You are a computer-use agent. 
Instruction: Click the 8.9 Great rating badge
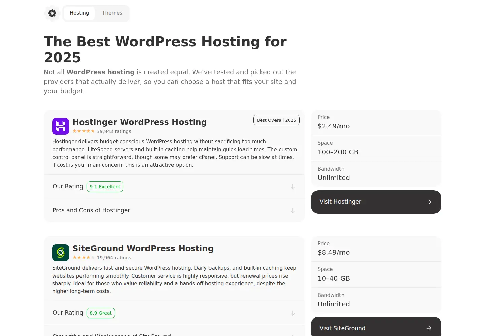(x=101, y=313)
